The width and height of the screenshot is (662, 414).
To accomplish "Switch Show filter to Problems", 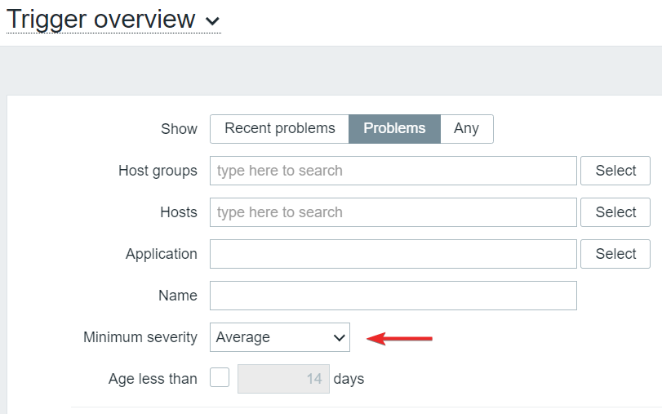I will (394, 129).
